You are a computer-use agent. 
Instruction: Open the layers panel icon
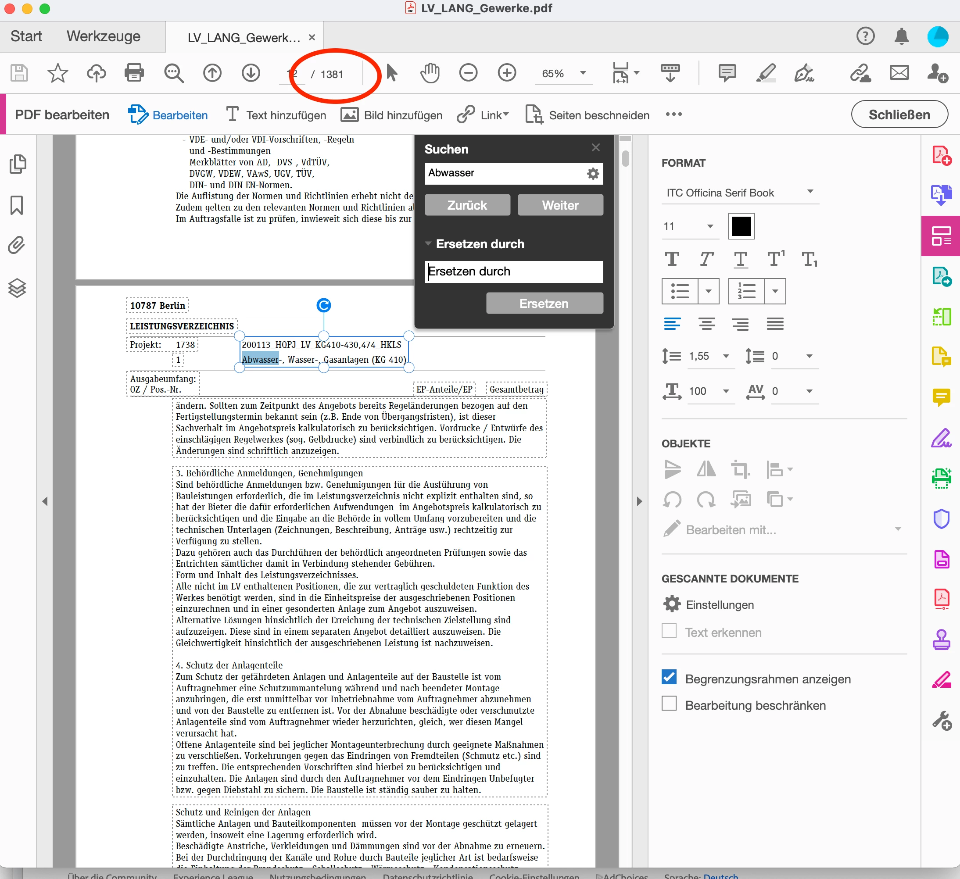(17, 288)
